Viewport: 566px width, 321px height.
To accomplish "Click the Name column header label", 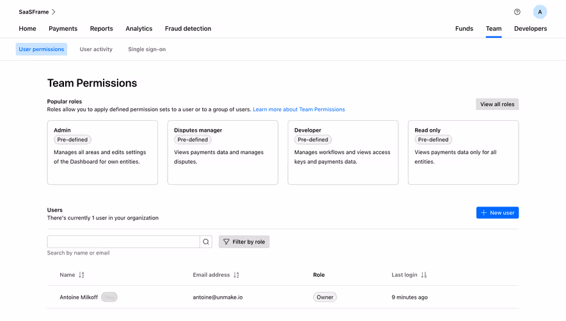I will tap(68, 275).
